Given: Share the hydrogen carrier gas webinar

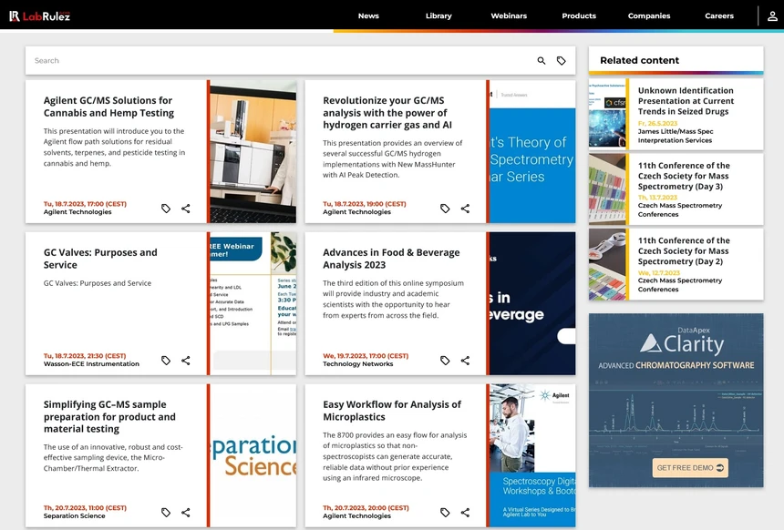Looking at the screenshot, I should (x=465, y=209).
